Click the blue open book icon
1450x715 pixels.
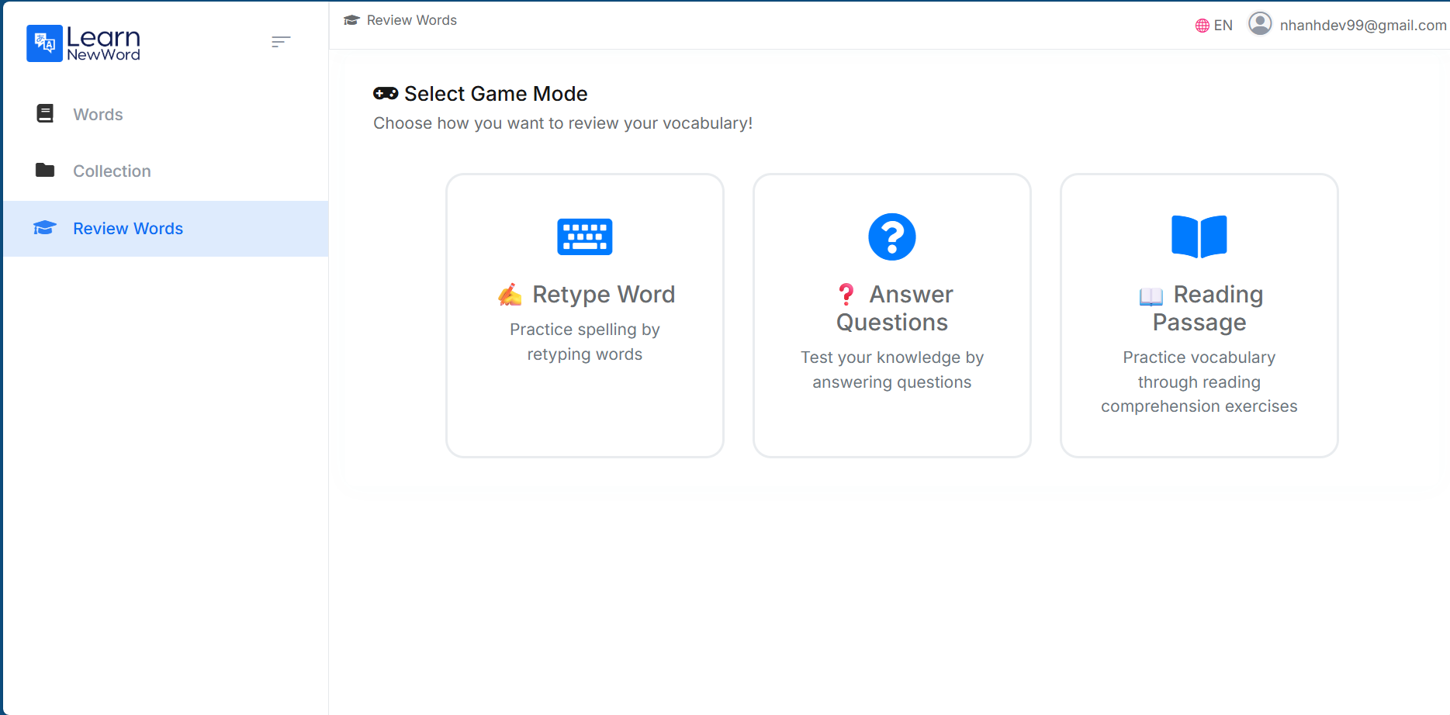tap(1199, 237)
